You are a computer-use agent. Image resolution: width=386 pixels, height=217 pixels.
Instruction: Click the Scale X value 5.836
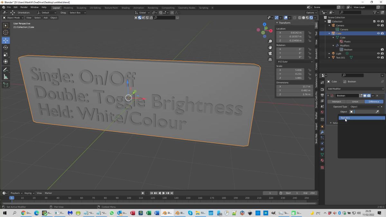291,70
